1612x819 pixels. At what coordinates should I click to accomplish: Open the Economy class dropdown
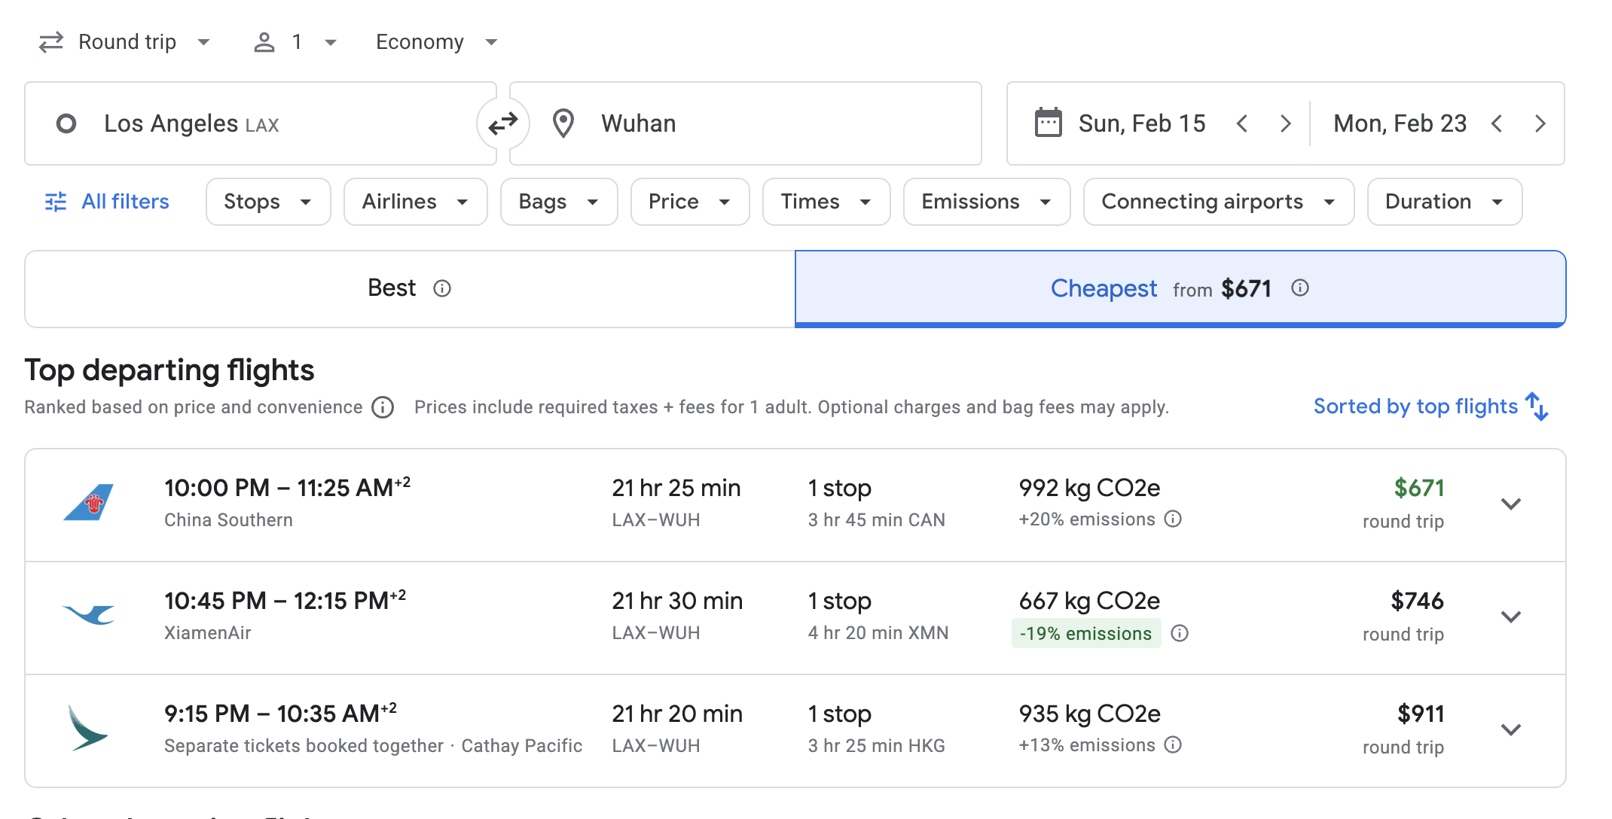pos(436,42)
